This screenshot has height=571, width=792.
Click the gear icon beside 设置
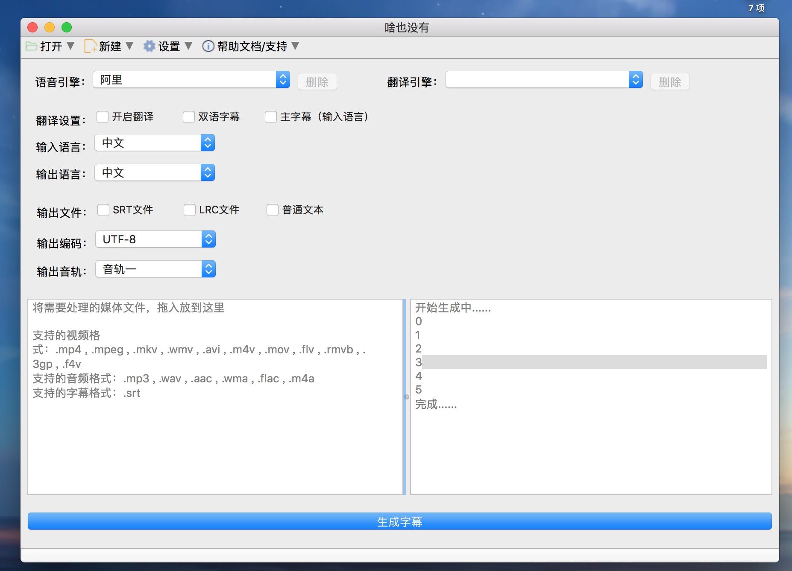coord(149,46)
